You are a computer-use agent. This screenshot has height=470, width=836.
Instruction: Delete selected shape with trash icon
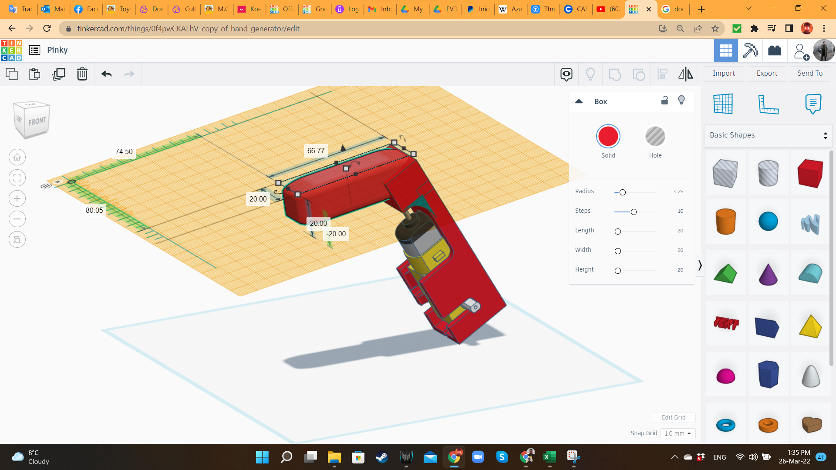point(82,74)
